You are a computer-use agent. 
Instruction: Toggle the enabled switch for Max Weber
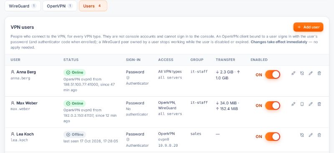point(273,105)
